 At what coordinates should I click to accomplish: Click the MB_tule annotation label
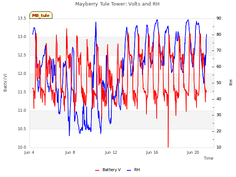(41, 15)
